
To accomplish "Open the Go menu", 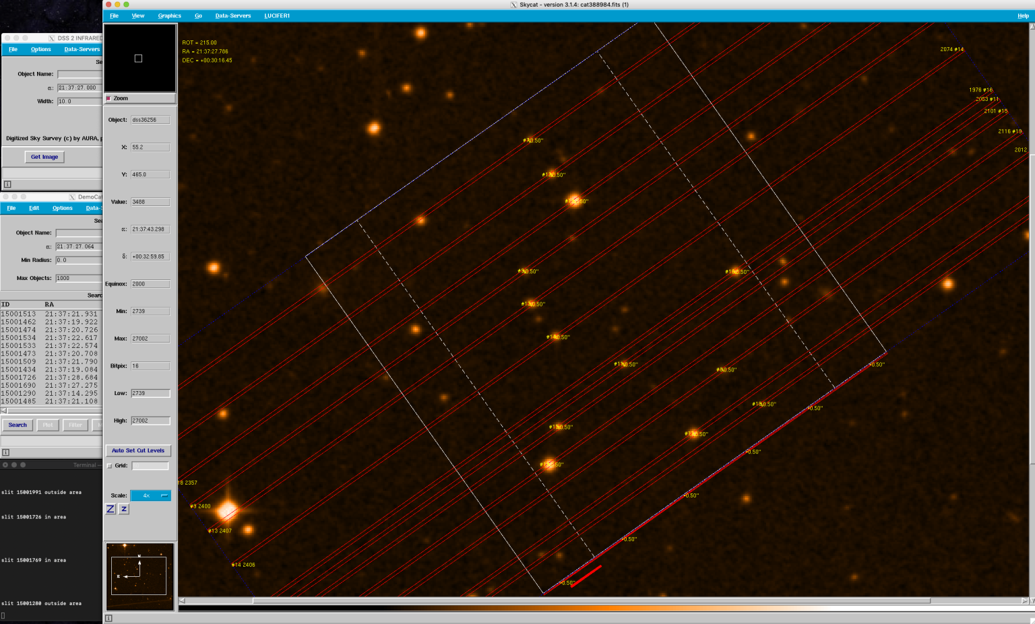I will 198,15.
